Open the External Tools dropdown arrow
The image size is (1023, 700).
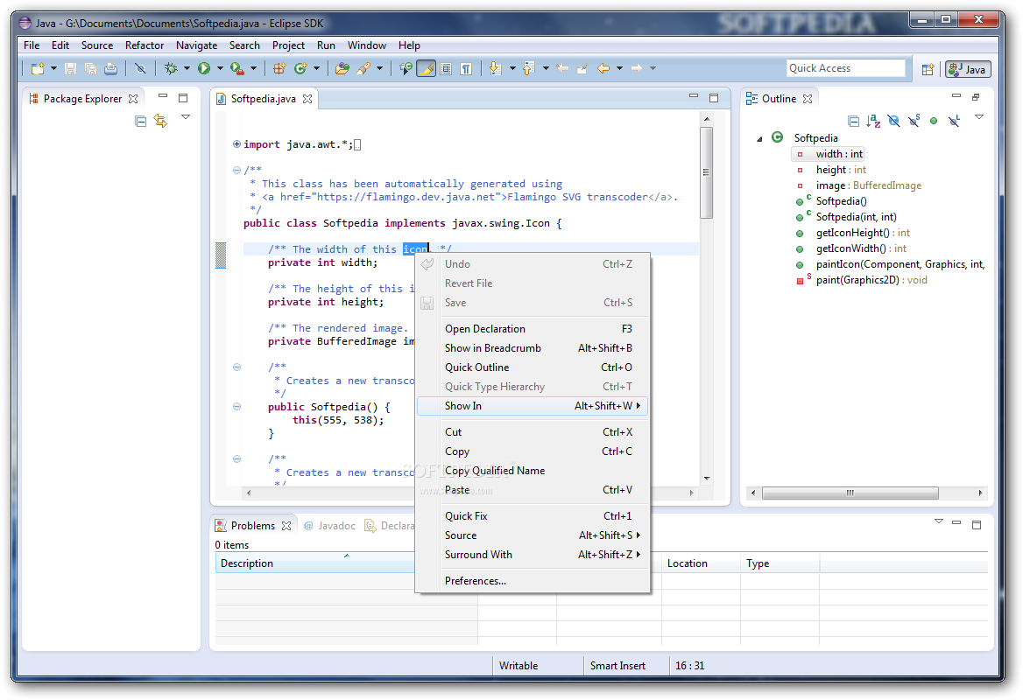253,68
